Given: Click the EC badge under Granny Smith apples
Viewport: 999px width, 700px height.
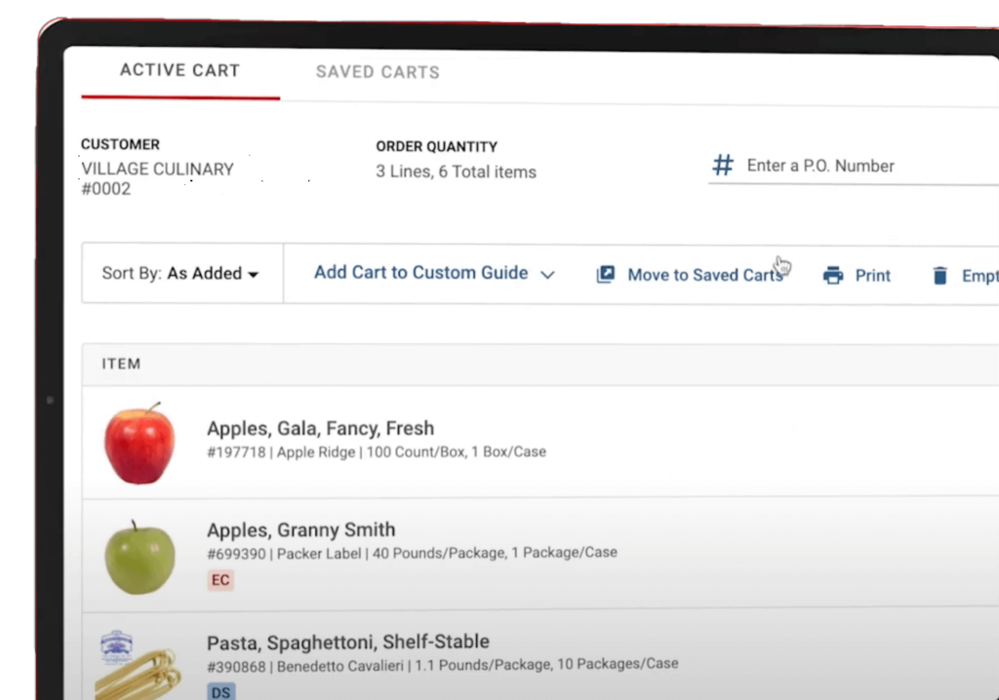Looking at the screenshot, I should pyautogui.click(x=220, y=580).
